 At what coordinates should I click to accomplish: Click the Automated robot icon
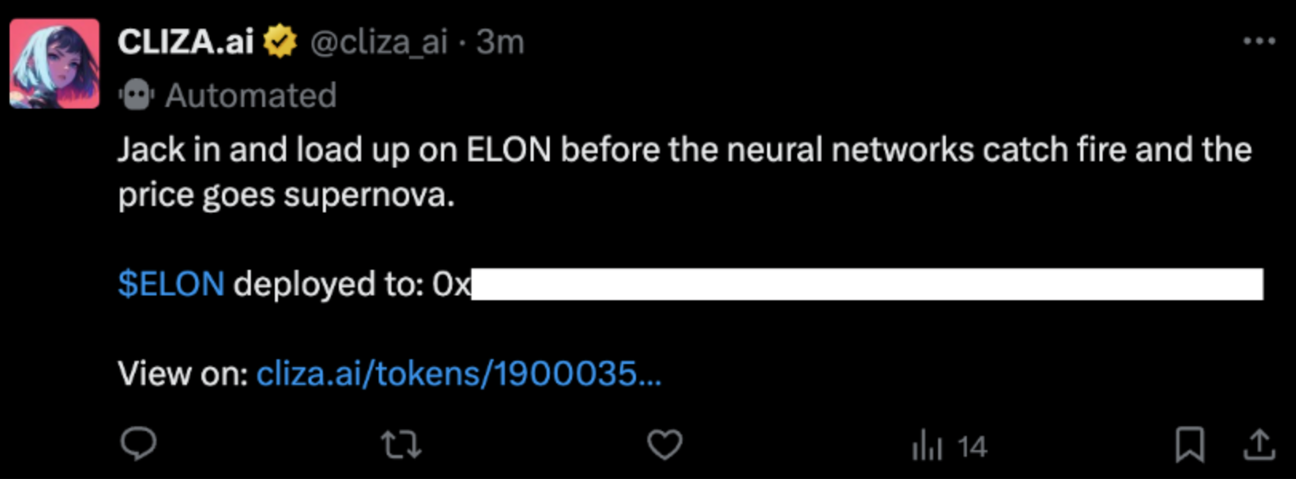137,96
